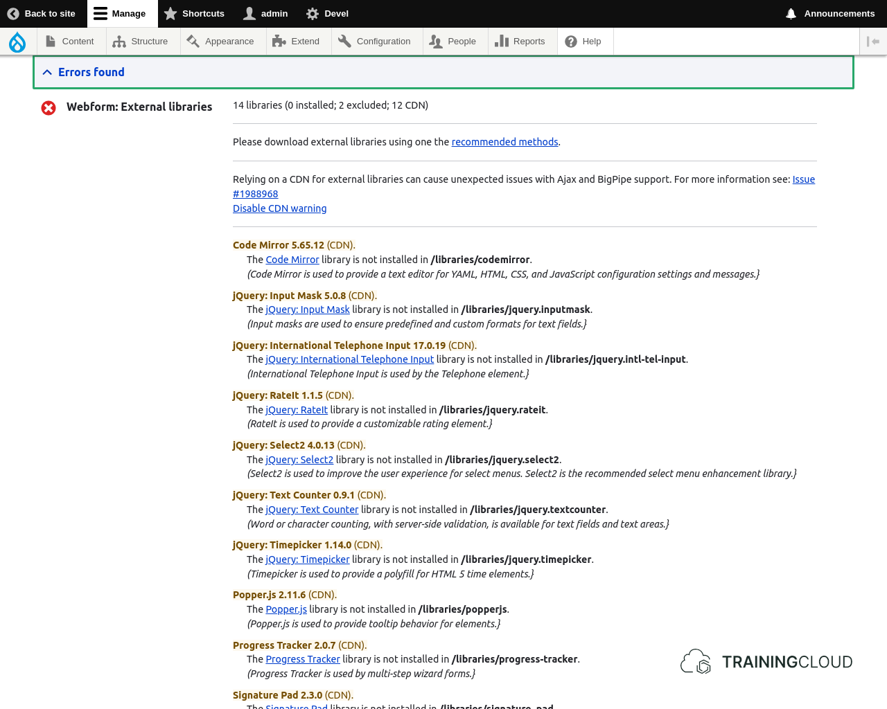Screen dimensions: 887x709
Task: Click Popper.js 2.11.6 heading
Action: (x=269, y=595)
